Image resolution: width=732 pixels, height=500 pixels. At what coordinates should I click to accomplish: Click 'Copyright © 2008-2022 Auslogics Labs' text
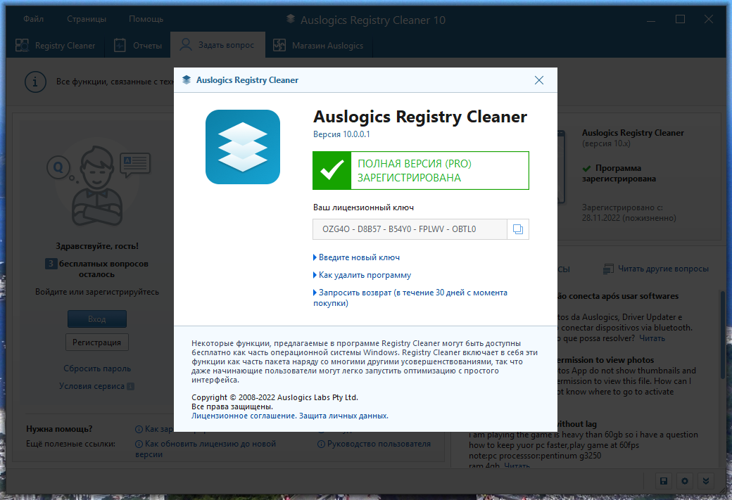click(x=274, y=397)
